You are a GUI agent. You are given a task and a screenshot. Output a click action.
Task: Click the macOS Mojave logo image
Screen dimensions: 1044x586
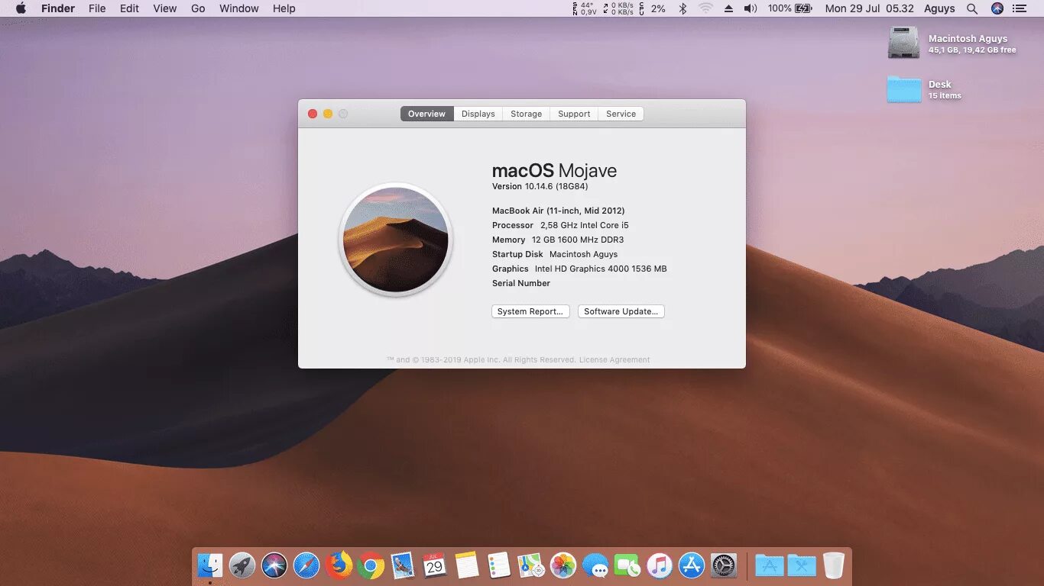tap(396, 240)
